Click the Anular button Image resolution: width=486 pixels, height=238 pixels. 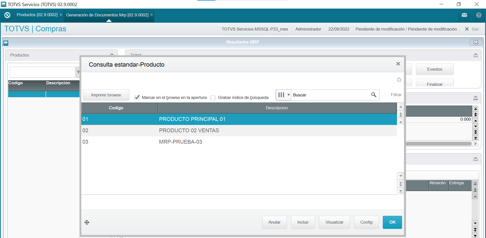coord(274,222)
